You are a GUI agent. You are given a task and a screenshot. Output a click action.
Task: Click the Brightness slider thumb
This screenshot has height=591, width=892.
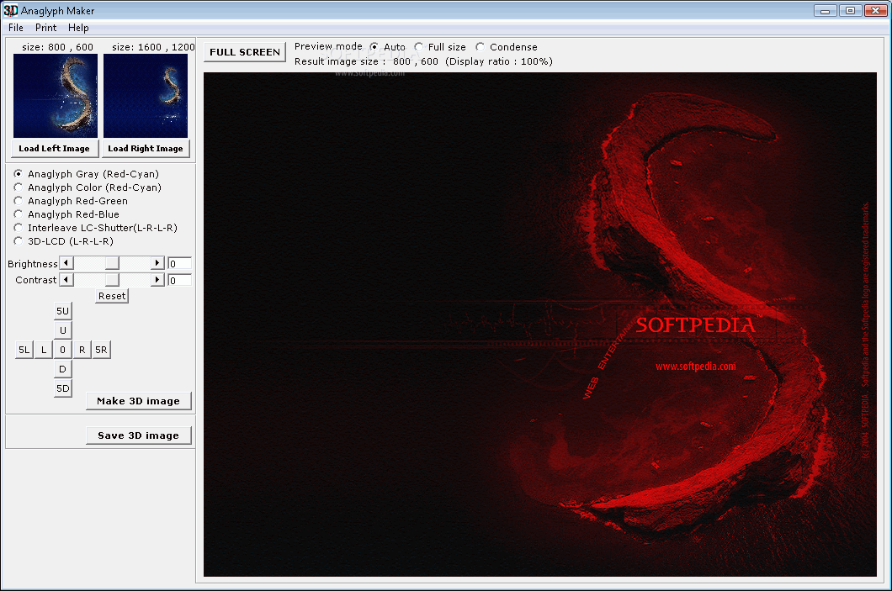[112, 263]
